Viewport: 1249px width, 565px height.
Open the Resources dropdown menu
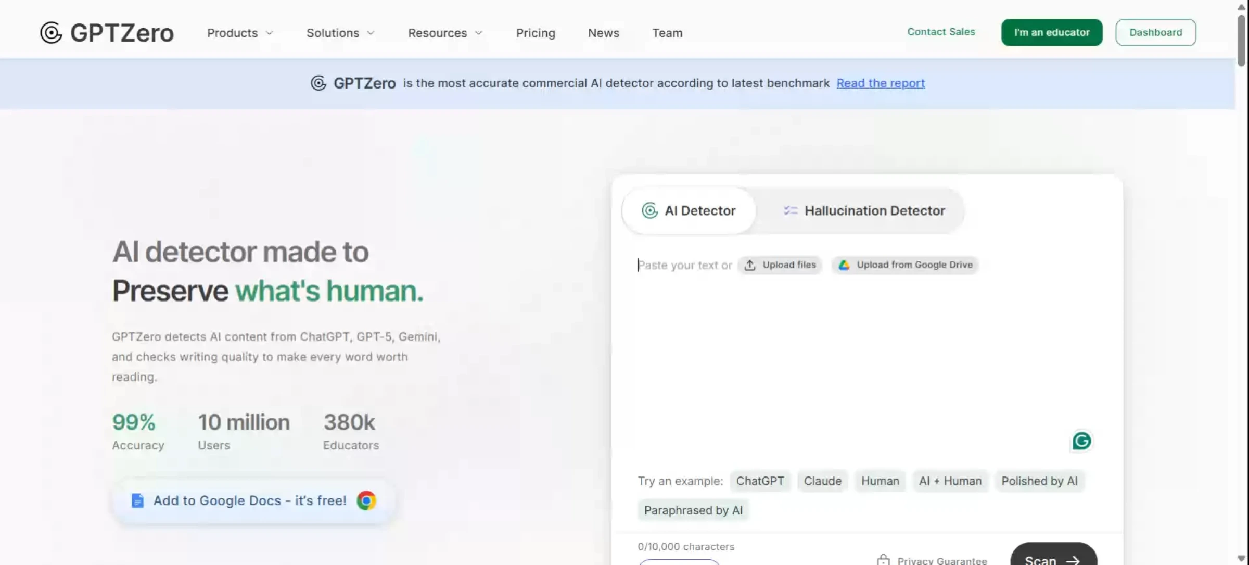click(x=445, y=33)
